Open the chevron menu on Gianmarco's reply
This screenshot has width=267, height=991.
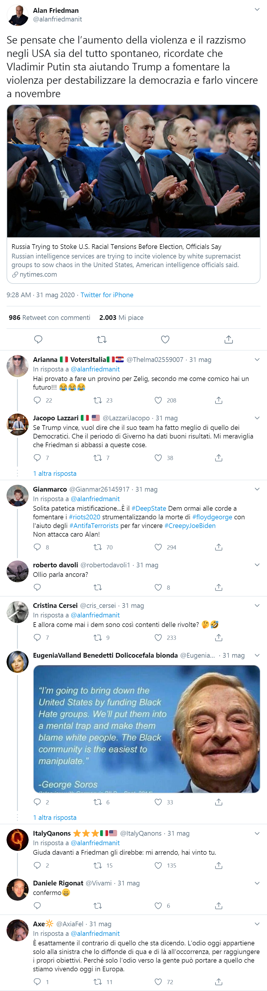[257, 489]
